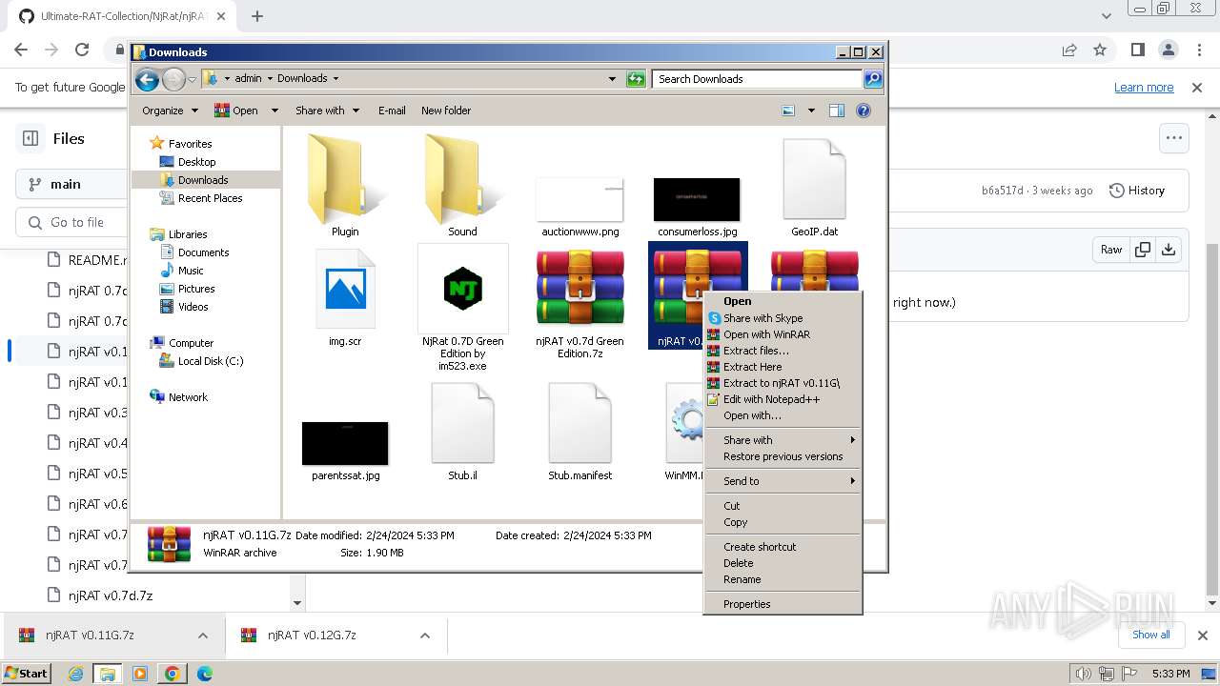Viewport: 1220px width, 686px height.
Task: Open the Plugin folder icon
Action: pyautogui.click(x=345, y=180)
